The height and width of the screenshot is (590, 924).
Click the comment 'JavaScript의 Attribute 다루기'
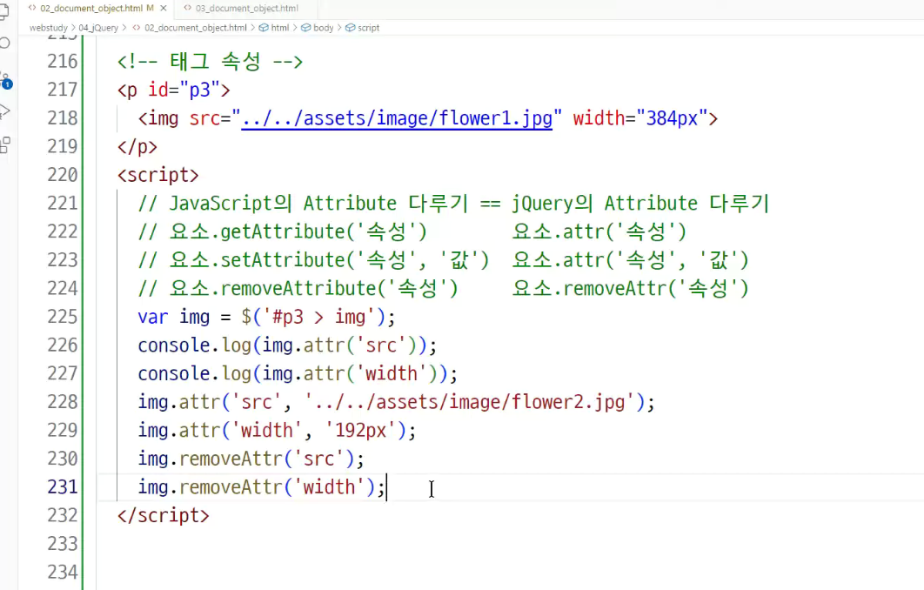coord(318,204)
